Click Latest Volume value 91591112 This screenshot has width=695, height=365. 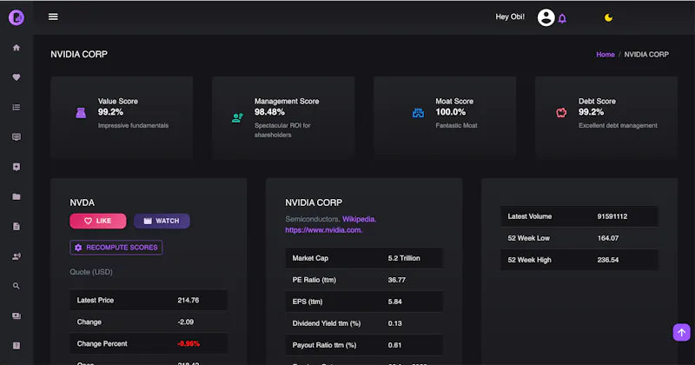point(612,216)
